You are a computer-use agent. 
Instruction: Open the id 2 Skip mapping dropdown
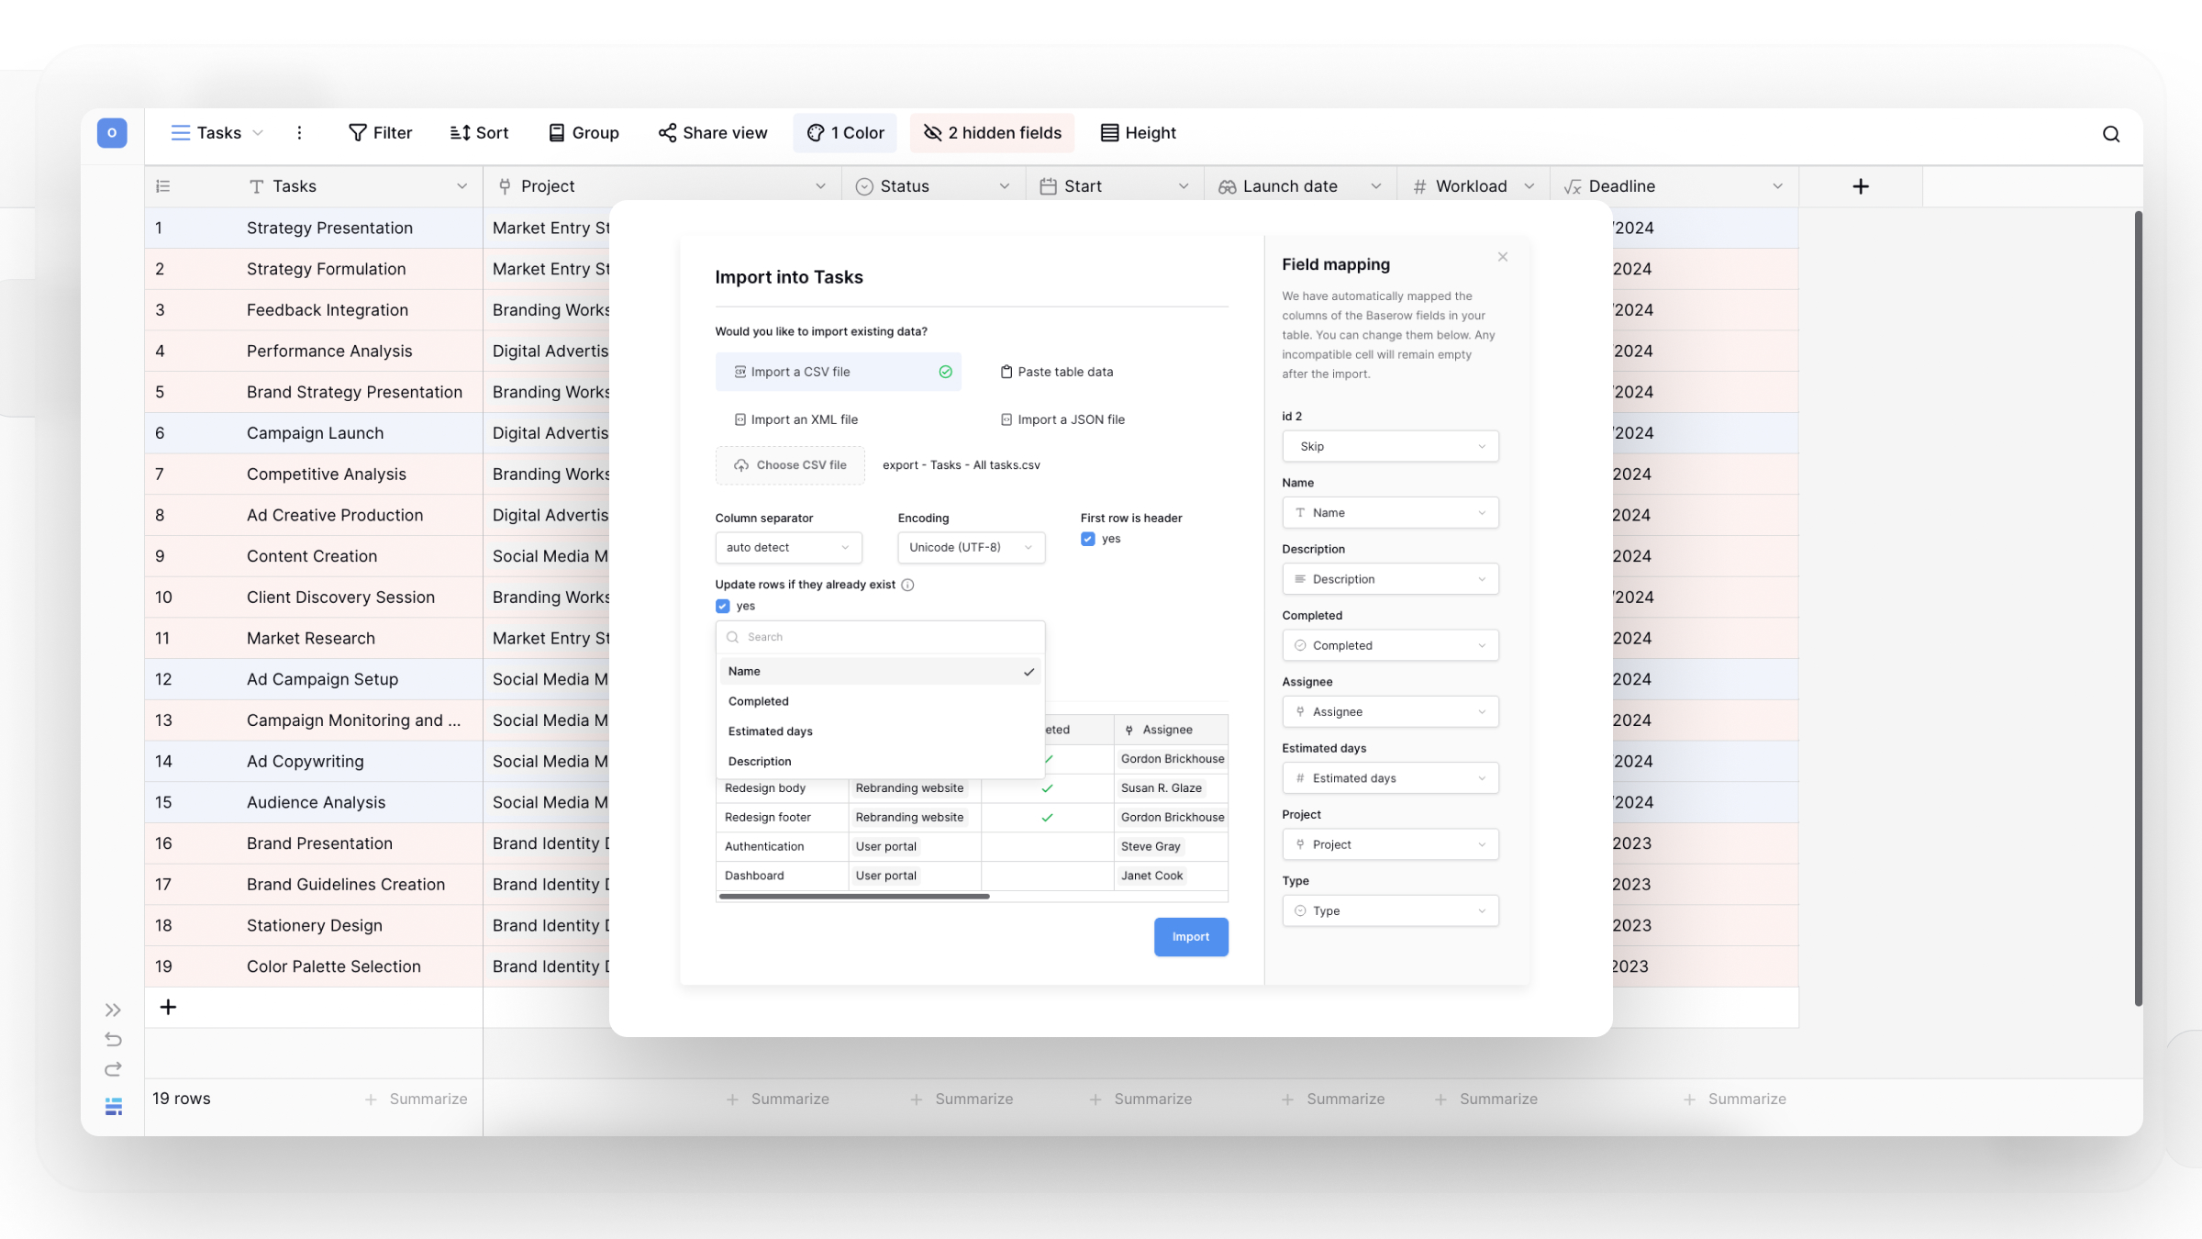click(1389, 446)
